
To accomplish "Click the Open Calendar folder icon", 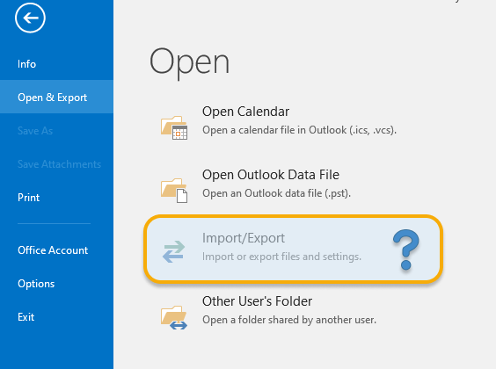I will click(x=174, y=127).
